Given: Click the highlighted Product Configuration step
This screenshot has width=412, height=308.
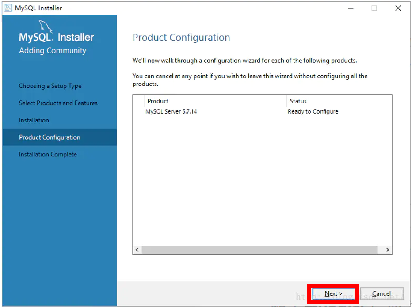Looking at the screenshot, I should [50, 137].
